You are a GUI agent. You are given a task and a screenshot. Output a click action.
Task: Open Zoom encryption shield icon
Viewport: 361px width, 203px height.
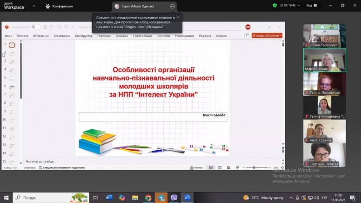pos(274,6)
